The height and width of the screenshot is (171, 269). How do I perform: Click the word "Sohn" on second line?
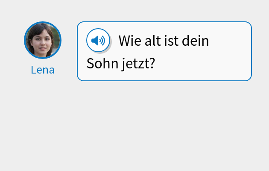point(102,64)
